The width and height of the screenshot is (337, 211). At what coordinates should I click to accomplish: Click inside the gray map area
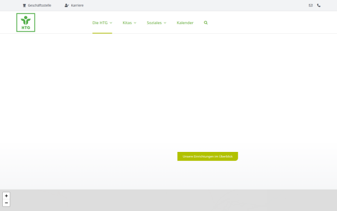(x=172, y=200)
